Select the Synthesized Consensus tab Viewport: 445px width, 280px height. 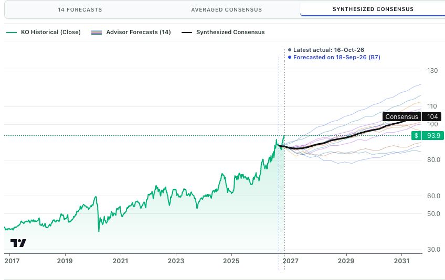tap(373, 9)
